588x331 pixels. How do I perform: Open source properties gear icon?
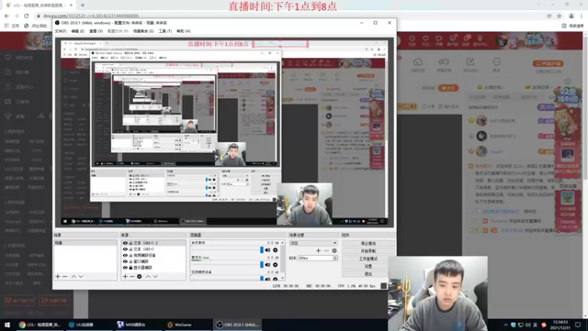(139, 277)
